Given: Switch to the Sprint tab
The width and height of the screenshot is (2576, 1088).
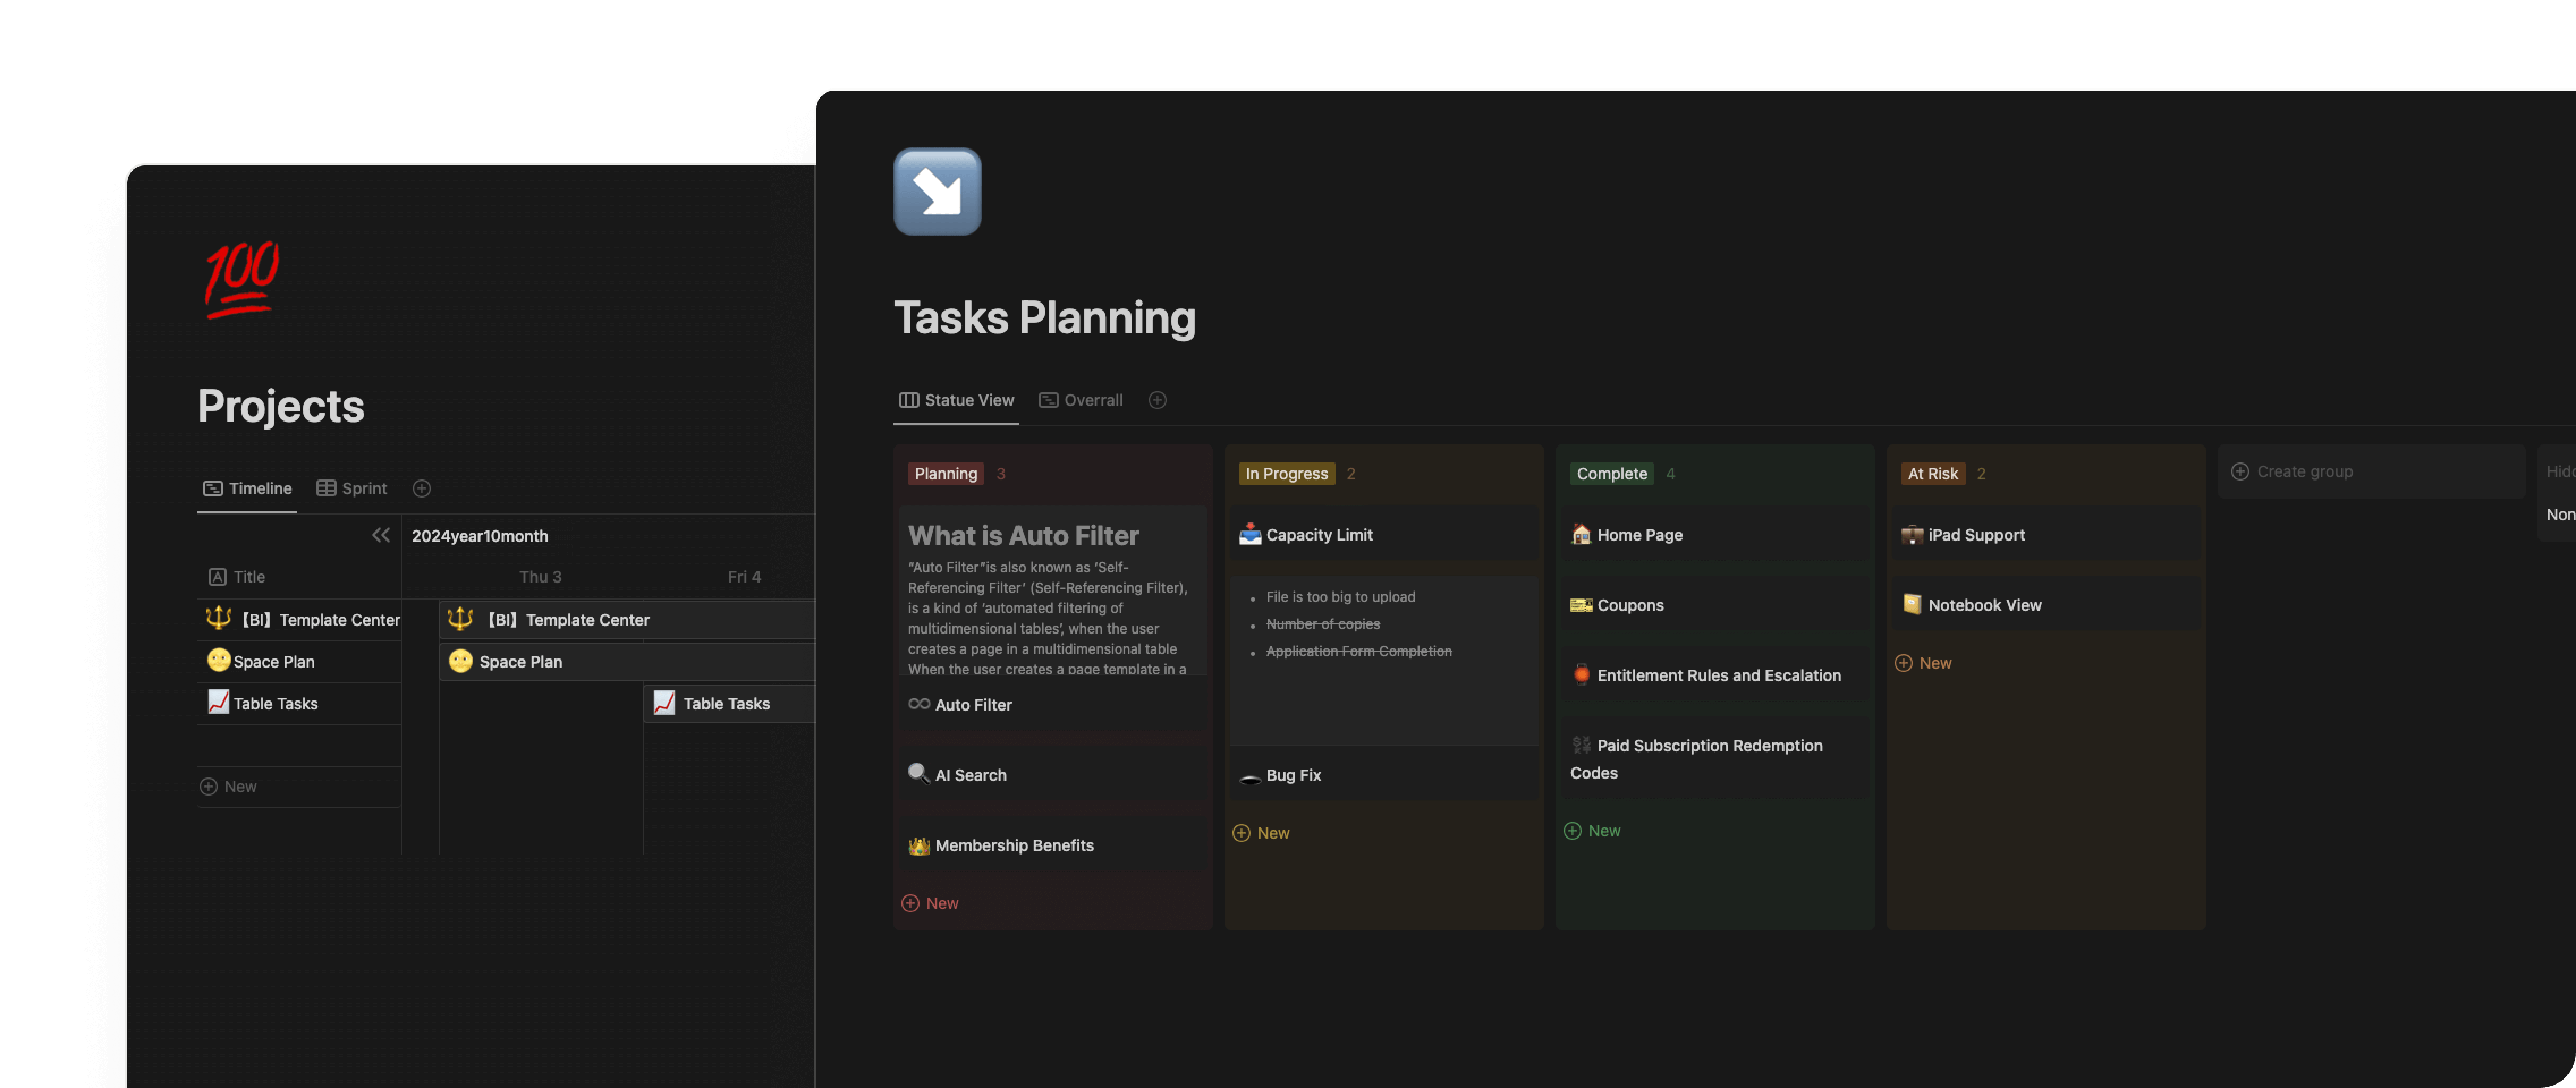Looking at the screenshot, I should [352, 488].
